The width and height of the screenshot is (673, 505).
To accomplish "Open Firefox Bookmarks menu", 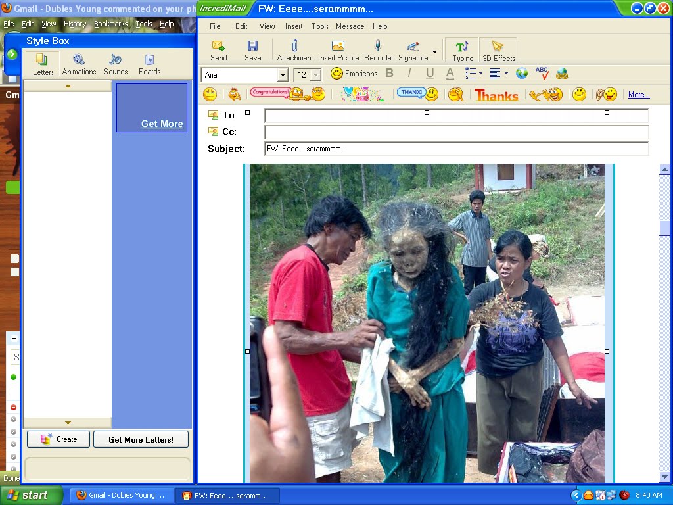I will click(x=110, y=24).
